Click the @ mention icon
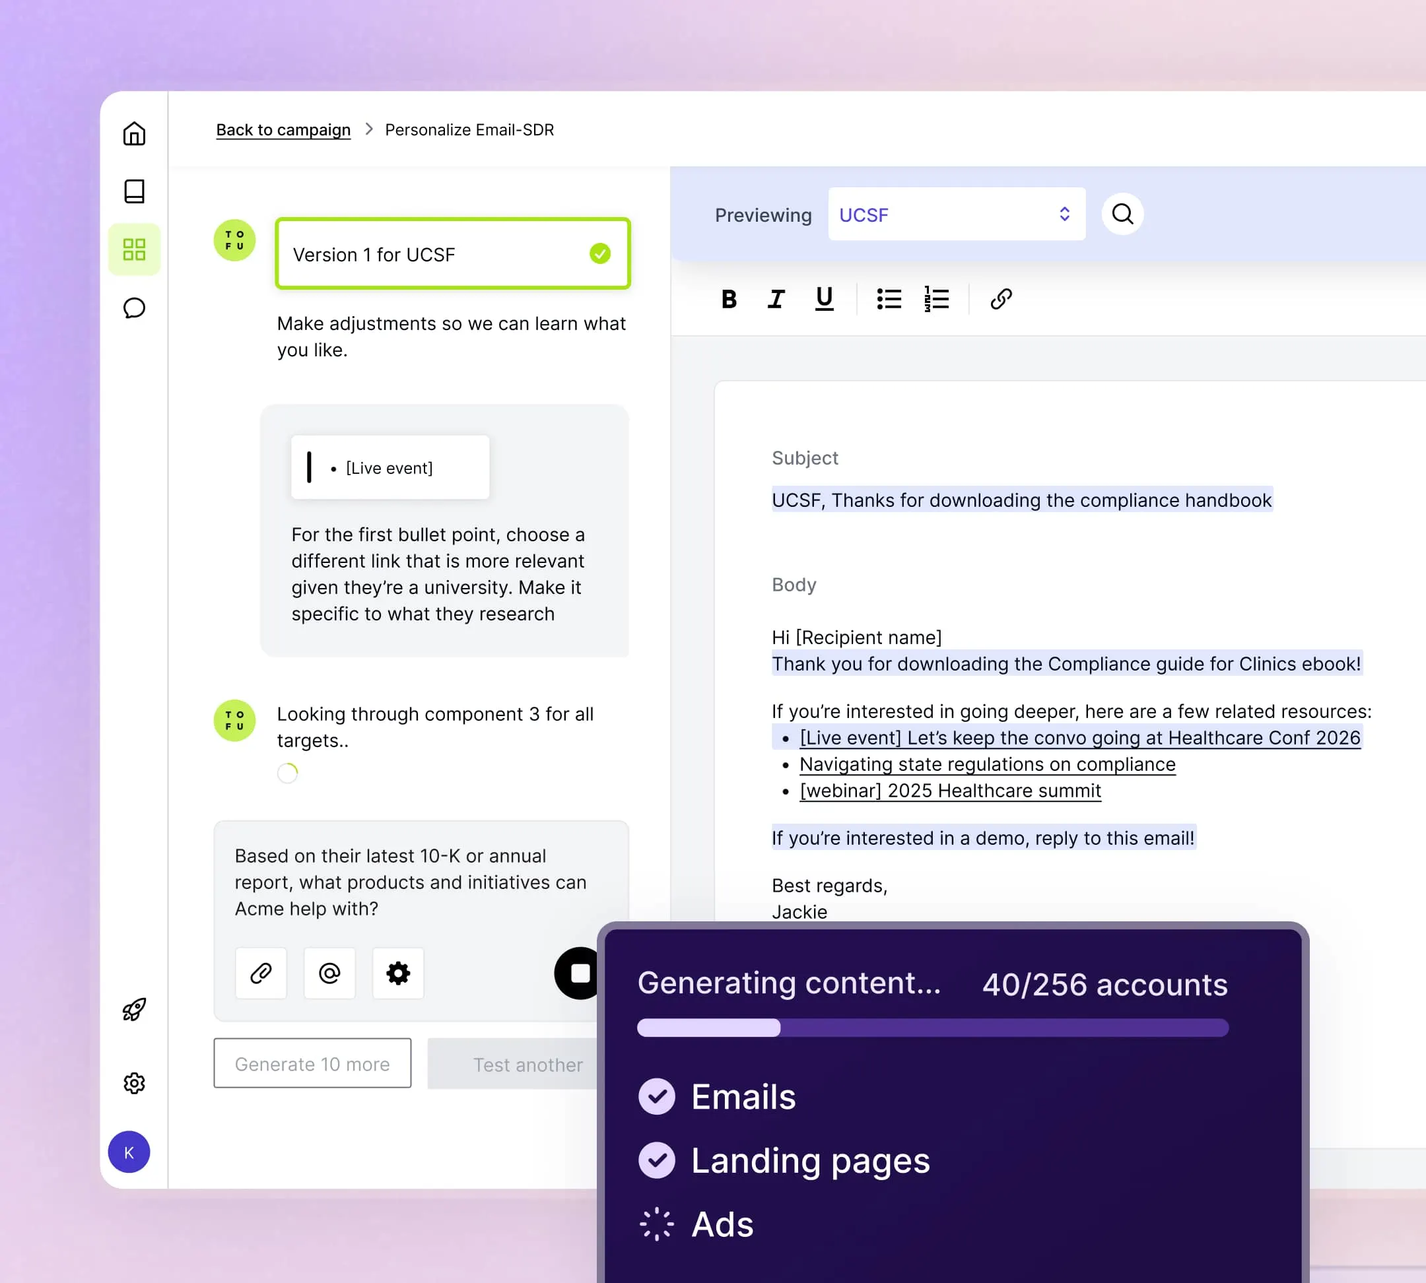This screenshot has height=1283, width=1426. tap(329, 973)
